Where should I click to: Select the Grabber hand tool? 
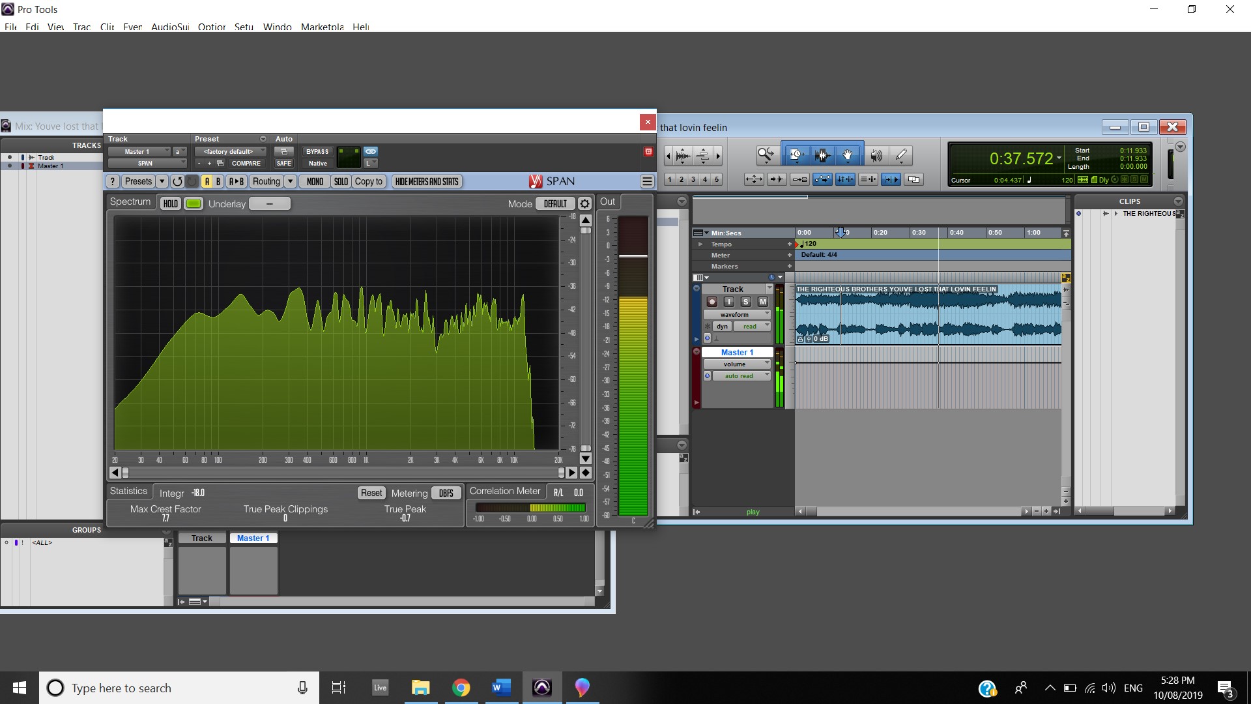pyautogui.click(x=847, y=155)
